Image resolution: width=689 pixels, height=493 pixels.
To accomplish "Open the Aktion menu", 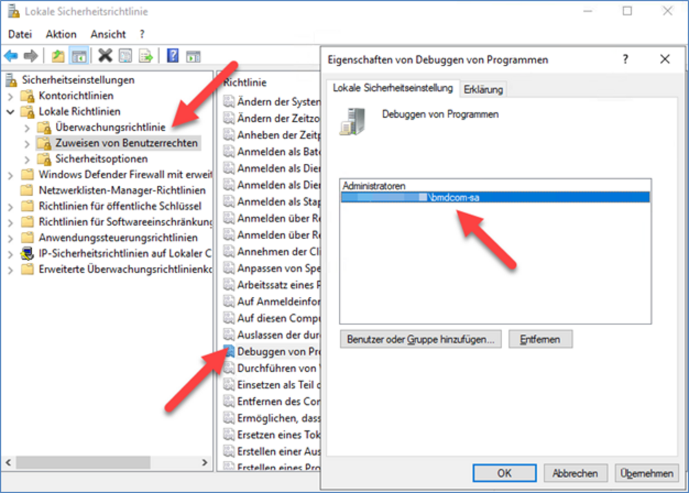I will click(x=61, y=34).
